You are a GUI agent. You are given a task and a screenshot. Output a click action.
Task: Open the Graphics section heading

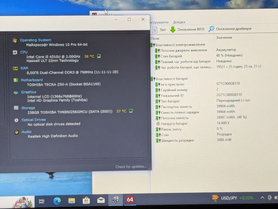[x=28, y=92]
